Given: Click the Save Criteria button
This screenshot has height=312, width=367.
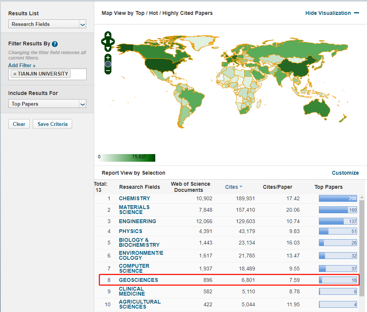Looking at the screenshot, I should pyautogui.click(x=52, y=124).
